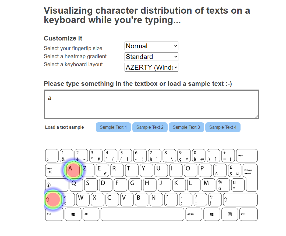Open the fingertip size dropdown
Viewport: 286px width, 236px height.
(151, 46)
